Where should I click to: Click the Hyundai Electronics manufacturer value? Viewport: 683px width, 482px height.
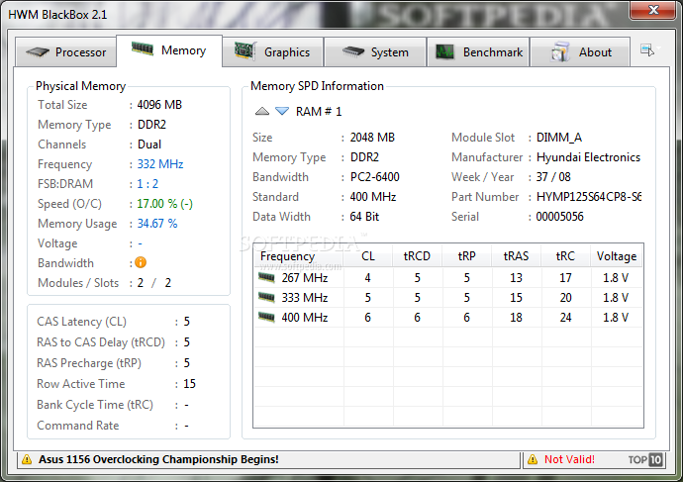[588, 157]
